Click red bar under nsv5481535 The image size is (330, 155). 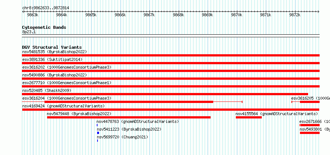pos(171,55)
